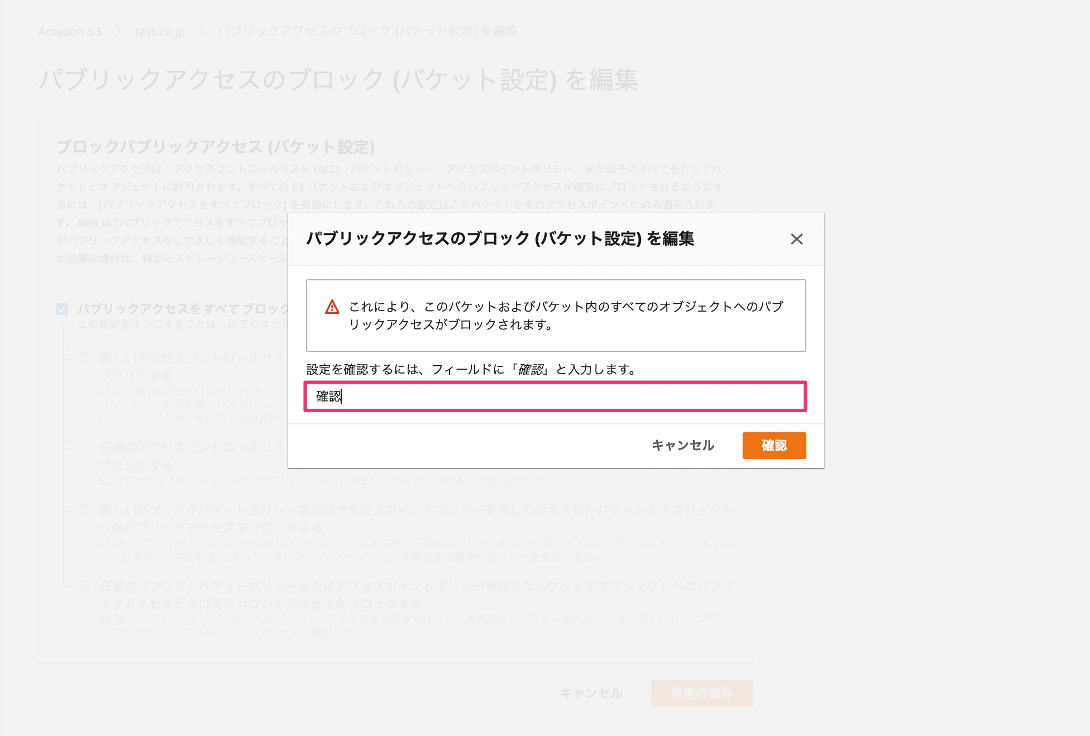Viewport: 1090px width, 736px height.
Task: Click the dialog title パブリックアクセスのブロック
Action: (x=500, y=238)
